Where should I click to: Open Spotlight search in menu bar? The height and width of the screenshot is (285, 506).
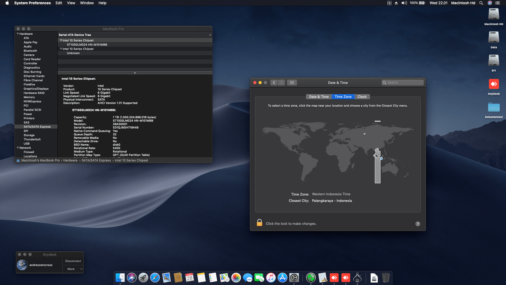tap(481, 3)
